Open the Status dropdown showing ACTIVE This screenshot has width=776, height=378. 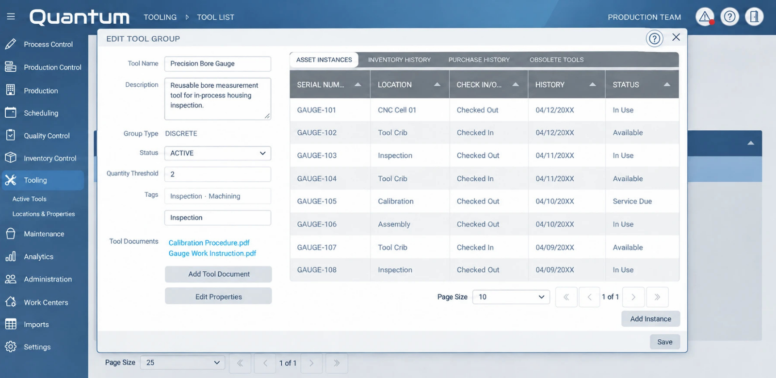[x=218, y=153]
